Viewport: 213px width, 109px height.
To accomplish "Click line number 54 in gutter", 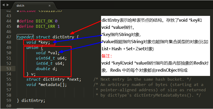I will point(9,74).
